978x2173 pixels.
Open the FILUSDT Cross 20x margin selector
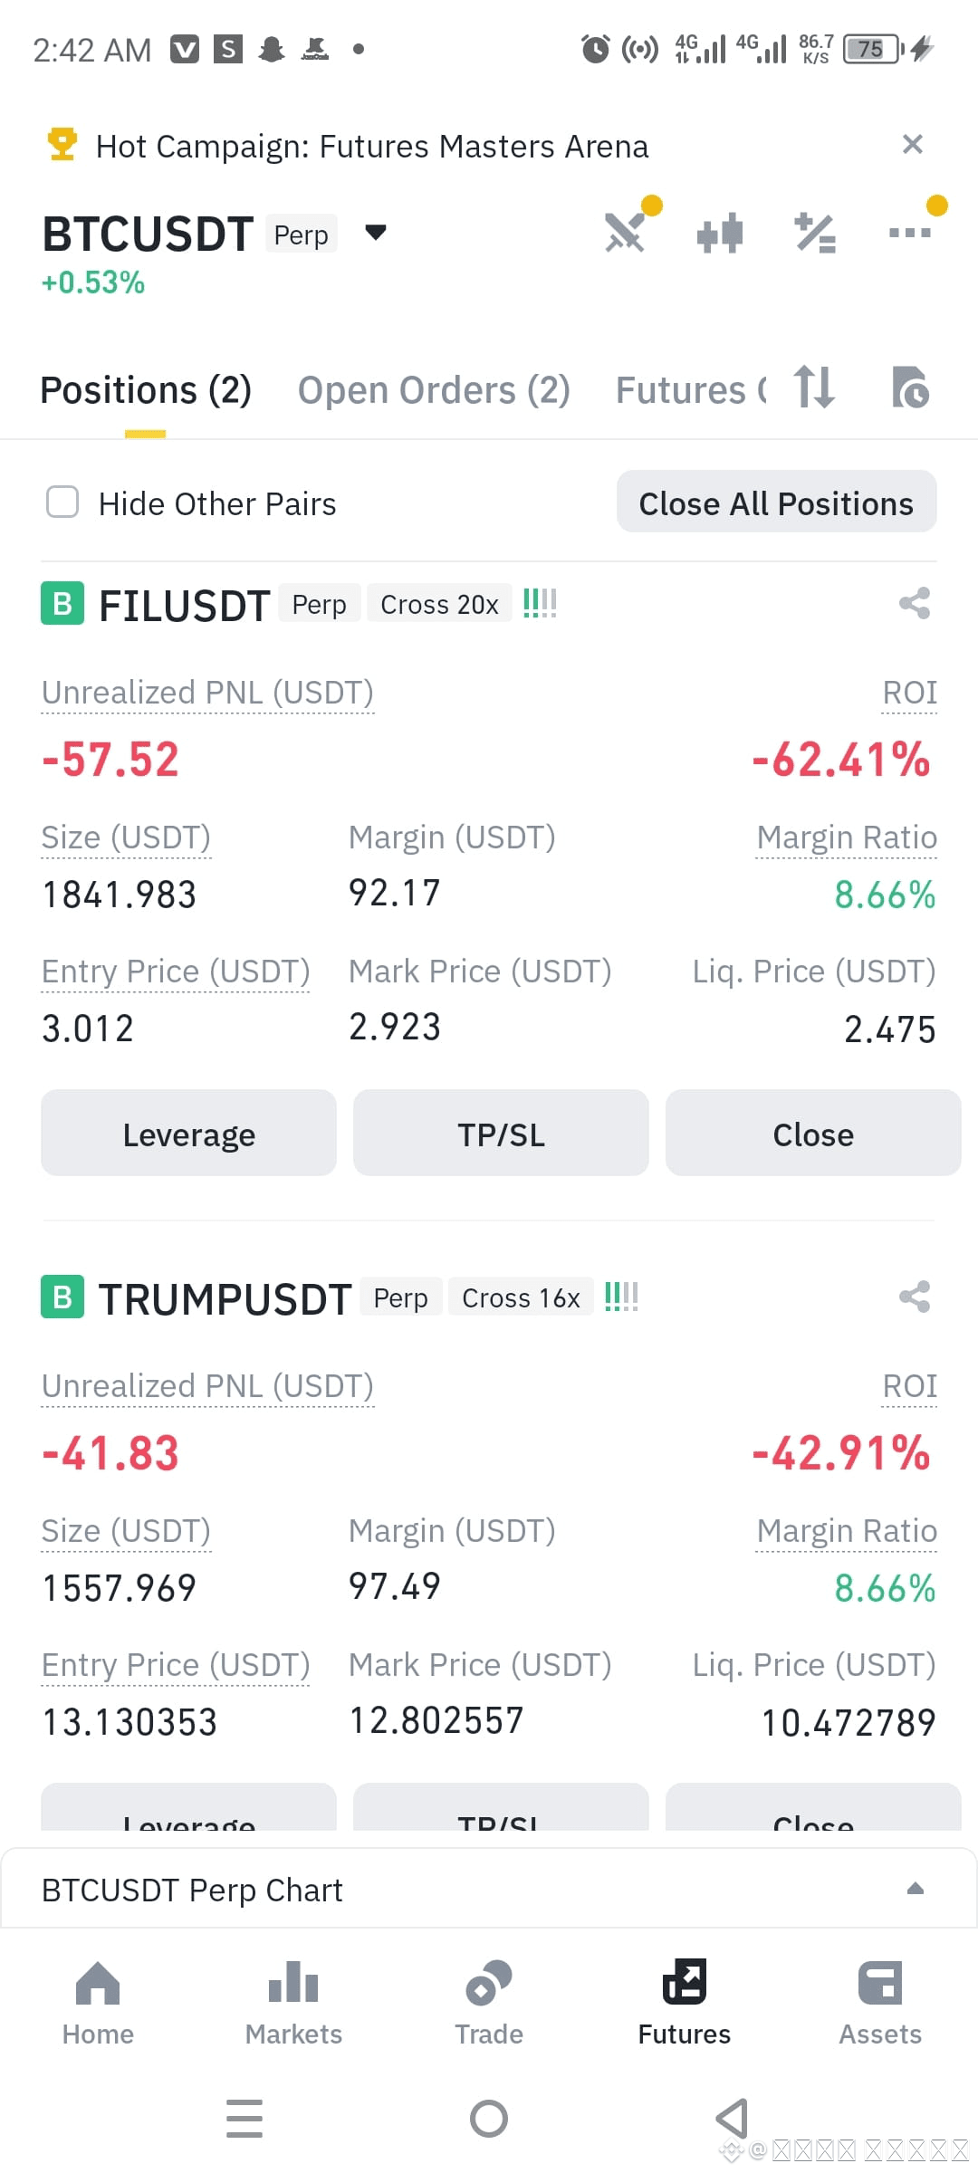coord(439,604)
